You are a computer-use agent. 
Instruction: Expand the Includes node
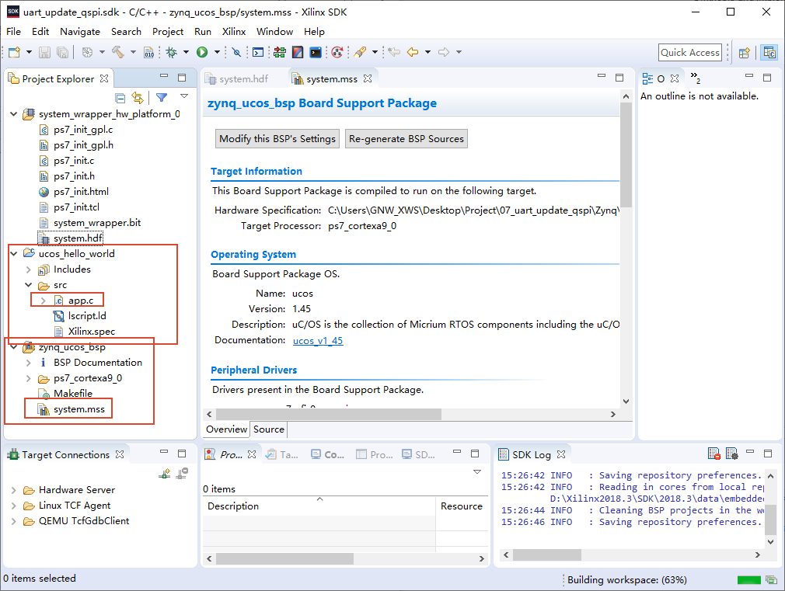point(29,269)
